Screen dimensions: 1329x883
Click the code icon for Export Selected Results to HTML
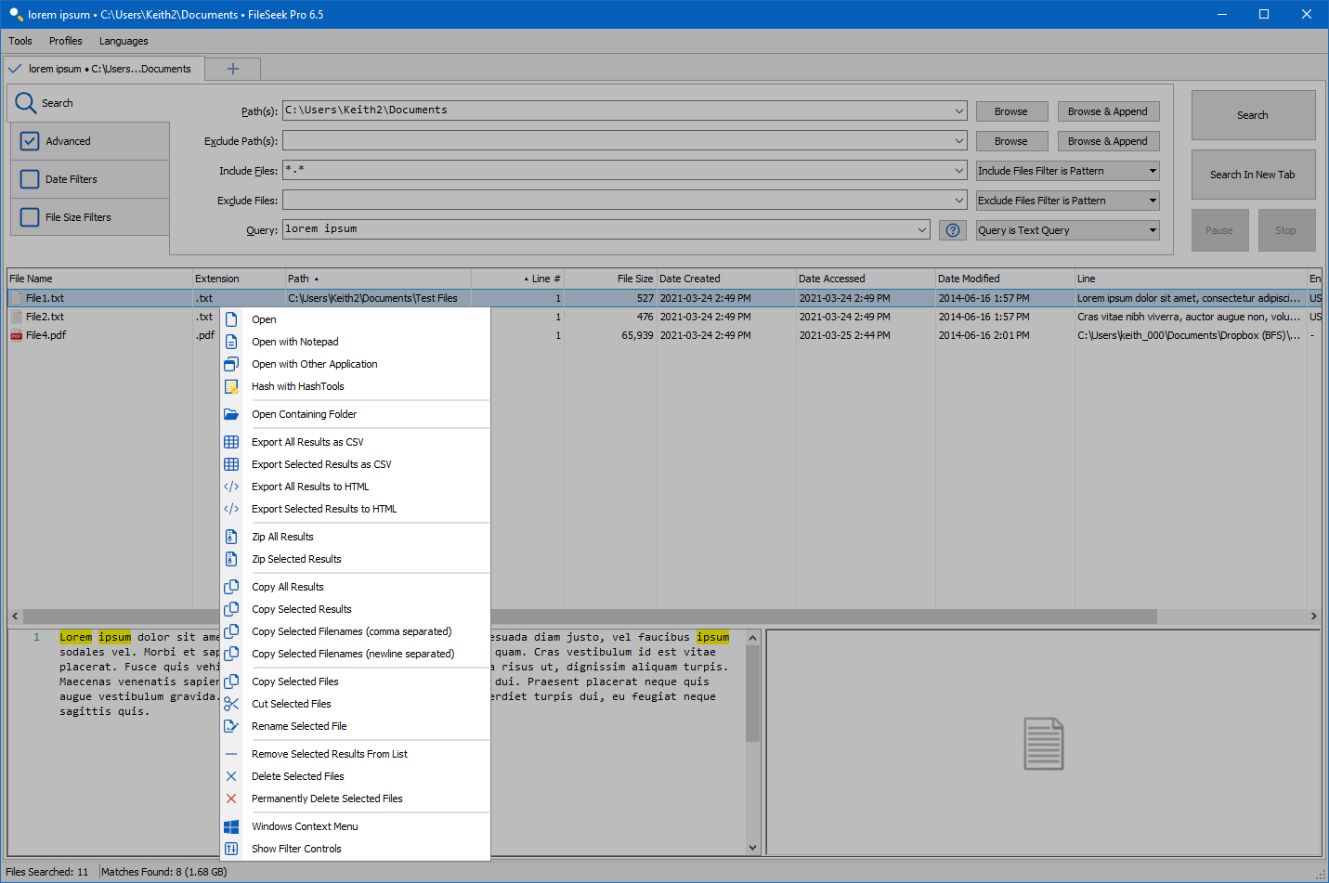[x=231, y=509]
